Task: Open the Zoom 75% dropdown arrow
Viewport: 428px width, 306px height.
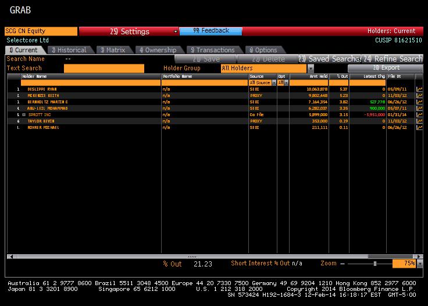Action: click(x=420, y=264)
